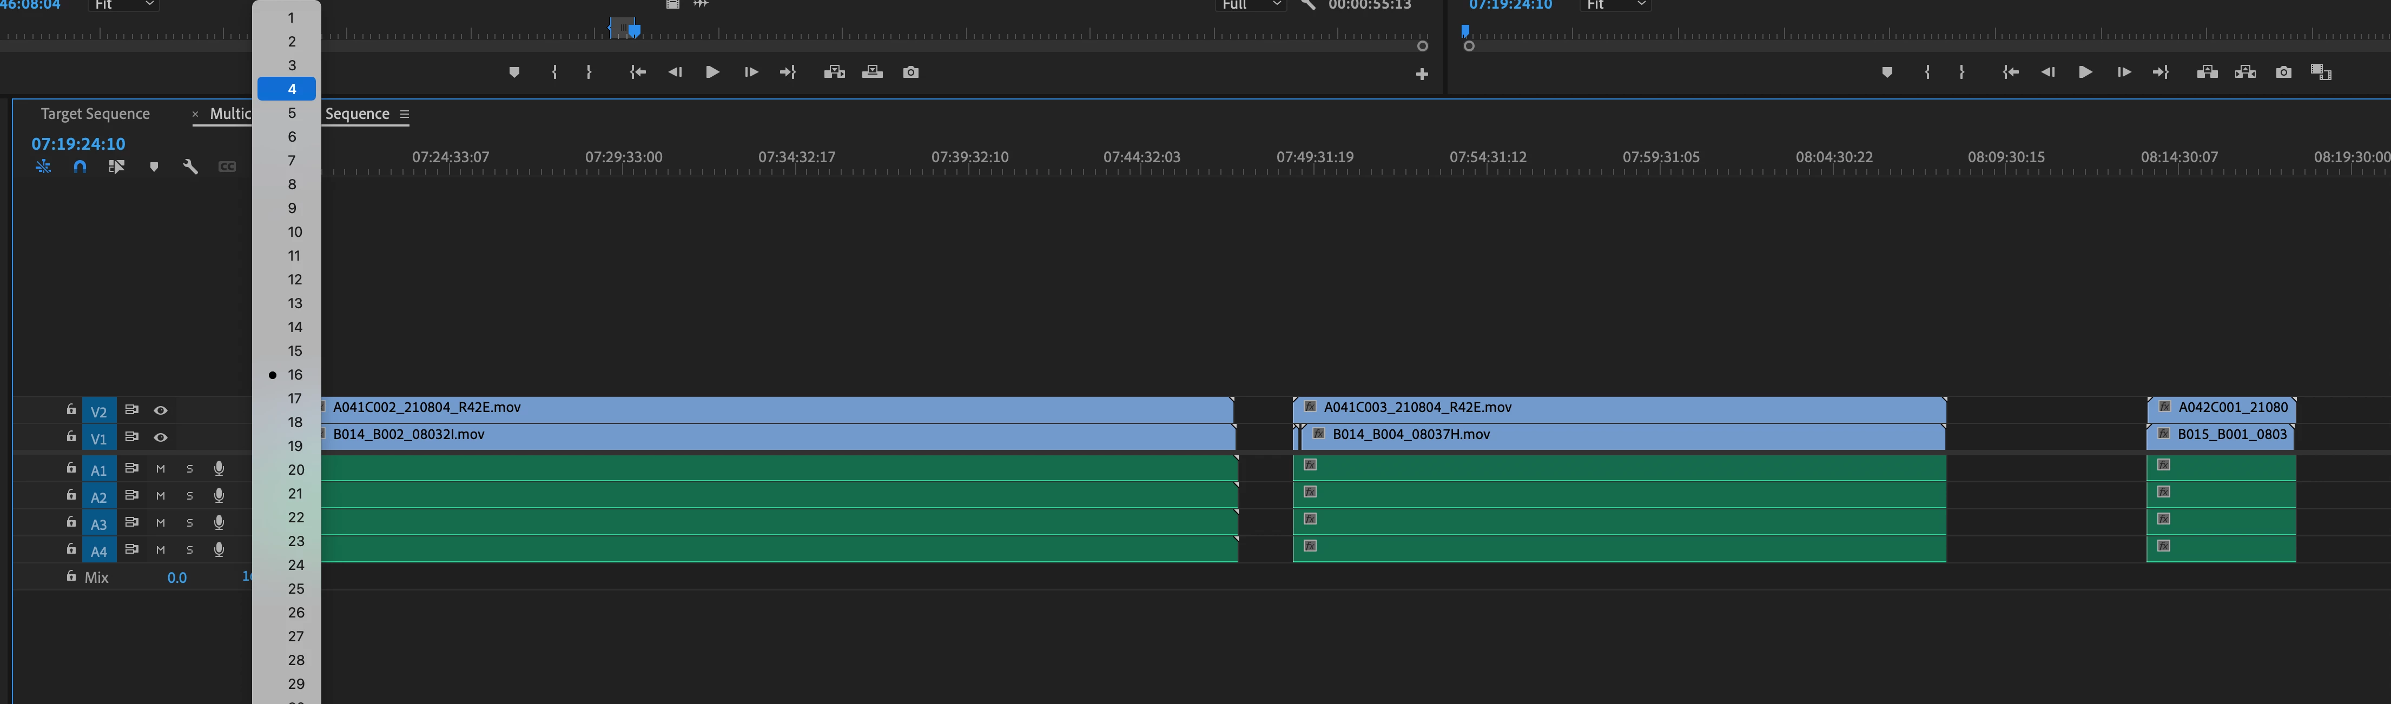Switch to the Target Sequence tab
The width and height of the screenshot is (2391, 704).
tap(95, 113)
